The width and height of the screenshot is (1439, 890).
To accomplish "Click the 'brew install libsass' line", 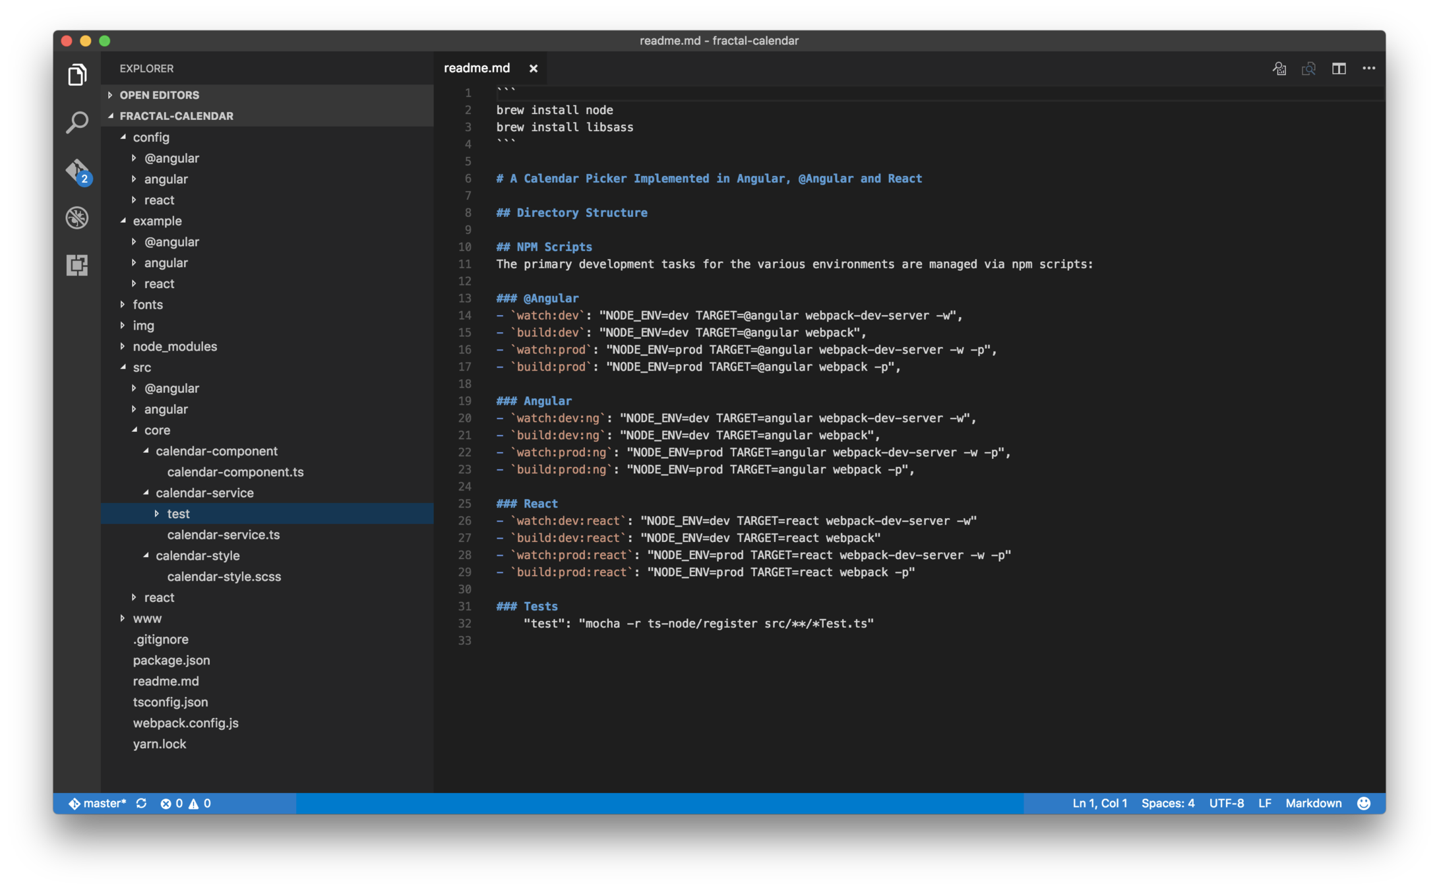I will click(565, 127).
